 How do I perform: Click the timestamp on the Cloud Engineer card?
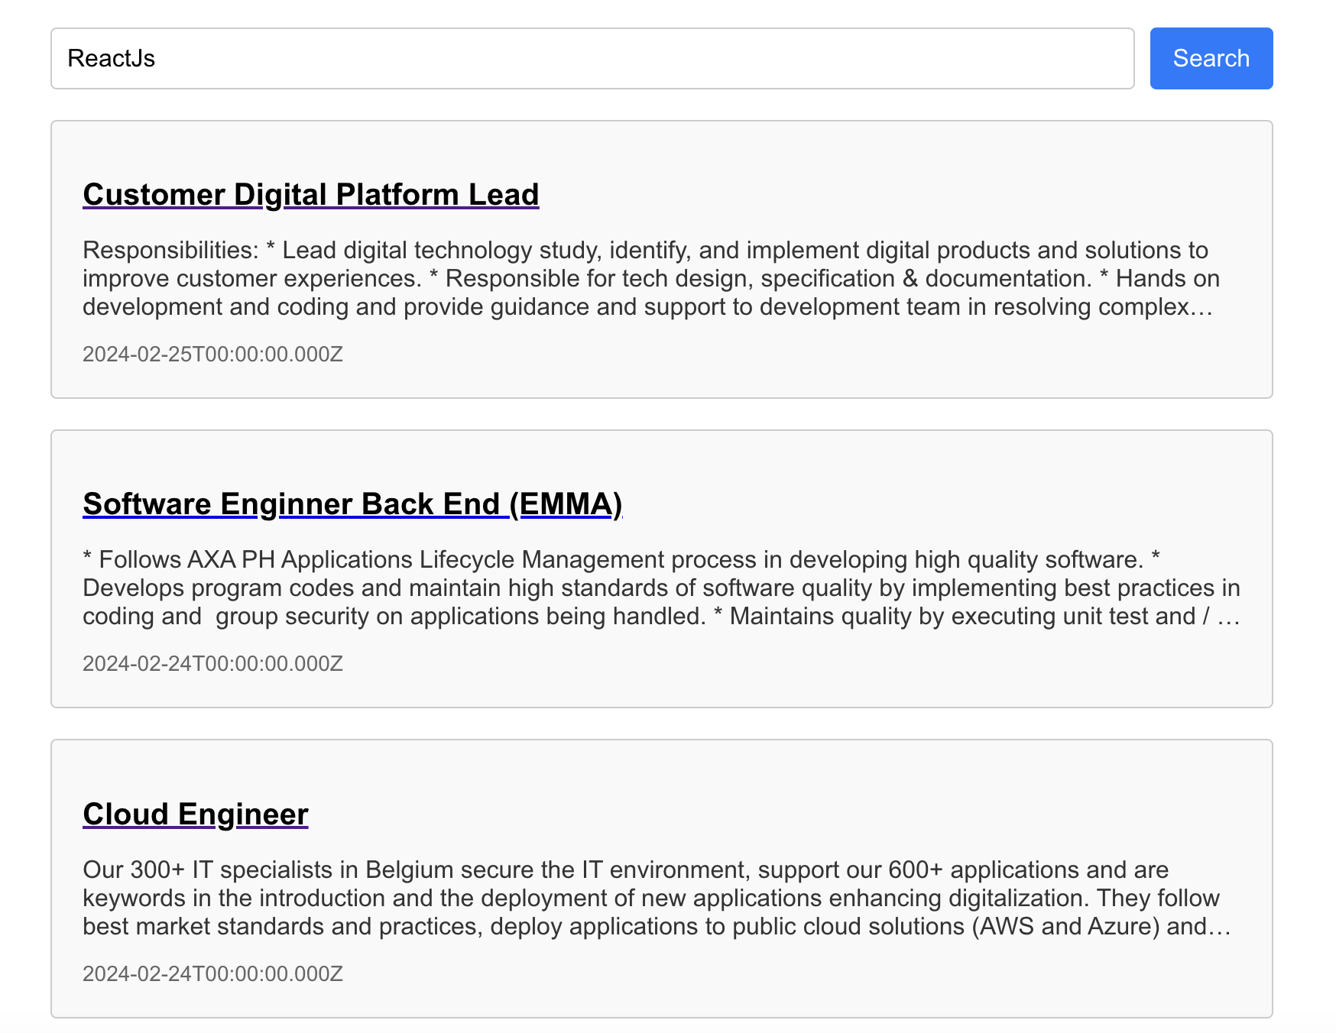point(212,973)
